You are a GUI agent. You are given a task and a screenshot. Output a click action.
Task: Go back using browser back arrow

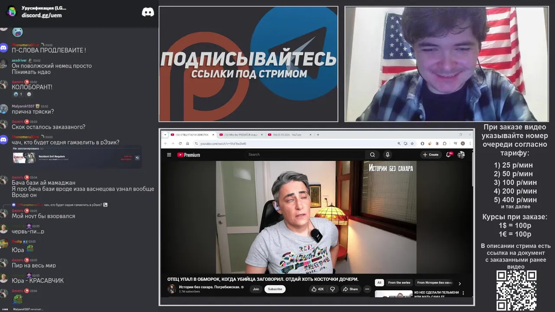(165, 143)
